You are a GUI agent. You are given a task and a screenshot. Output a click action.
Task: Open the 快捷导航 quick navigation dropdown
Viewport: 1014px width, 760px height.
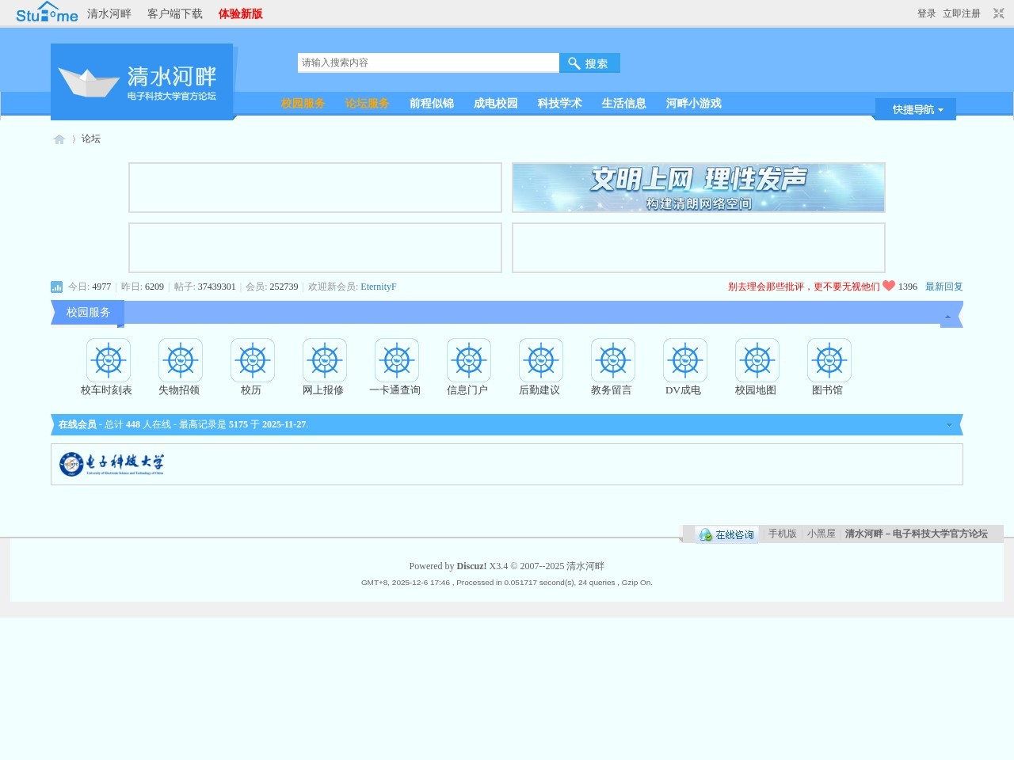(x=914, y=109)
